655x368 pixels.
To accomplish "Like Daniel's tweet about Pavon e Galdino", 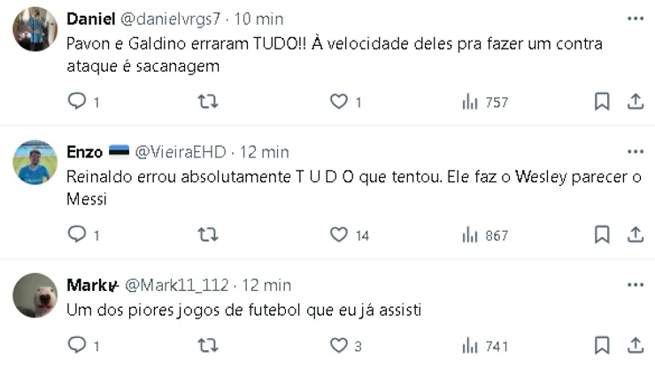I will pyautogui.click(x=338, y=102).
